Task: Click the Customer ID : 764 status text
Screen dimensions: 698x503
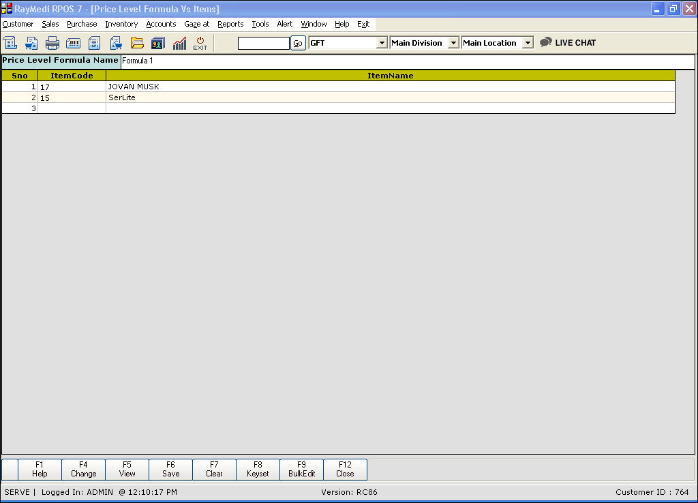Action: click(652, 492)
